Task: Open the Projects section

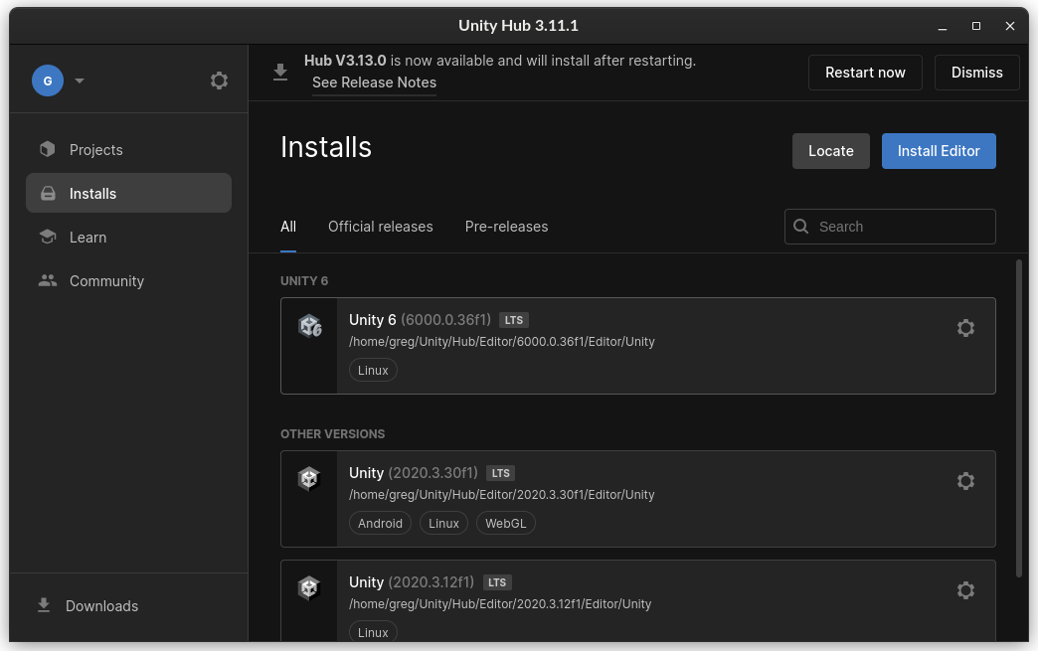Action: click(95, 150)
